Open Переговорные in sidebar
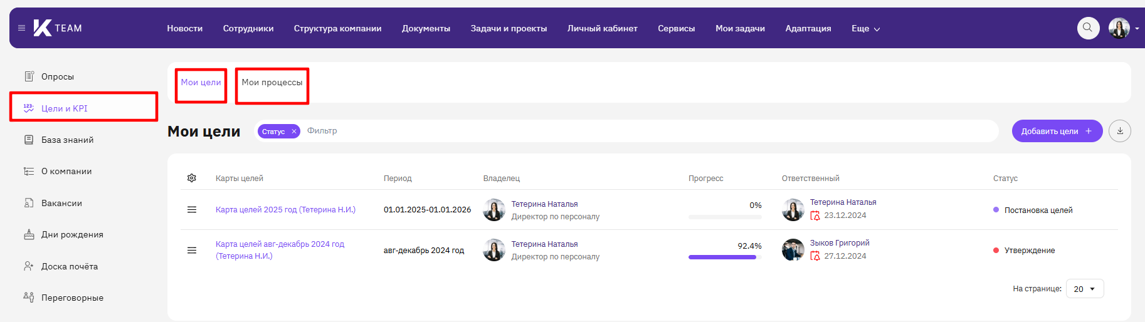1145x322 pixels. [x=72, y=298]
